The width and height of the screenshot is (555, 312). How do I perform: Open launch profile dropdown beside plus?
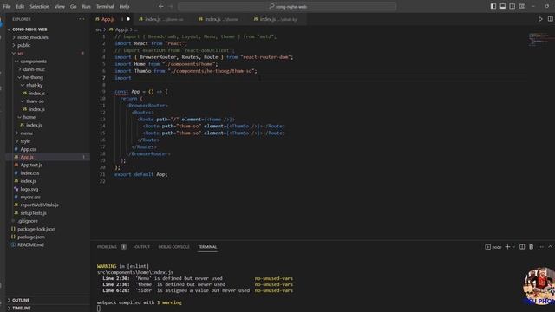click(x=513, y=247)
